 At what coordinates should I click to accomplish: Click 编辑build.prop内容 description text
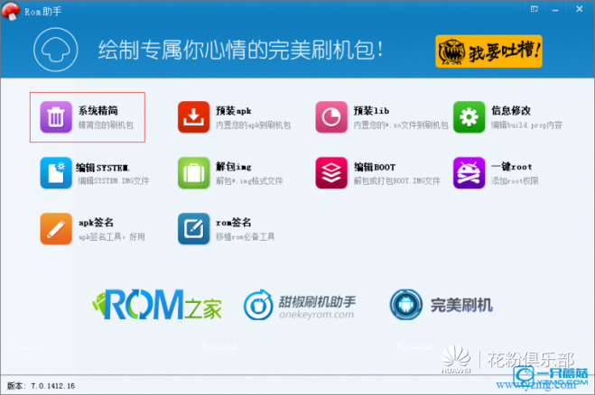526,125
